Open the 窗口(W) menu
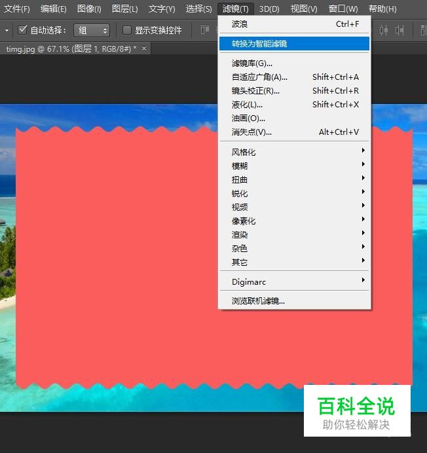This screenshot has height=453, width=427. tap(343, 9)
